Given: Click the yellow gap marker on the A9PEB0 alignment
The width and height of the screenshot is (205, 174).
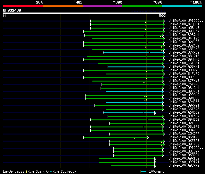Looking at the screenshot, I should [147, 79].
